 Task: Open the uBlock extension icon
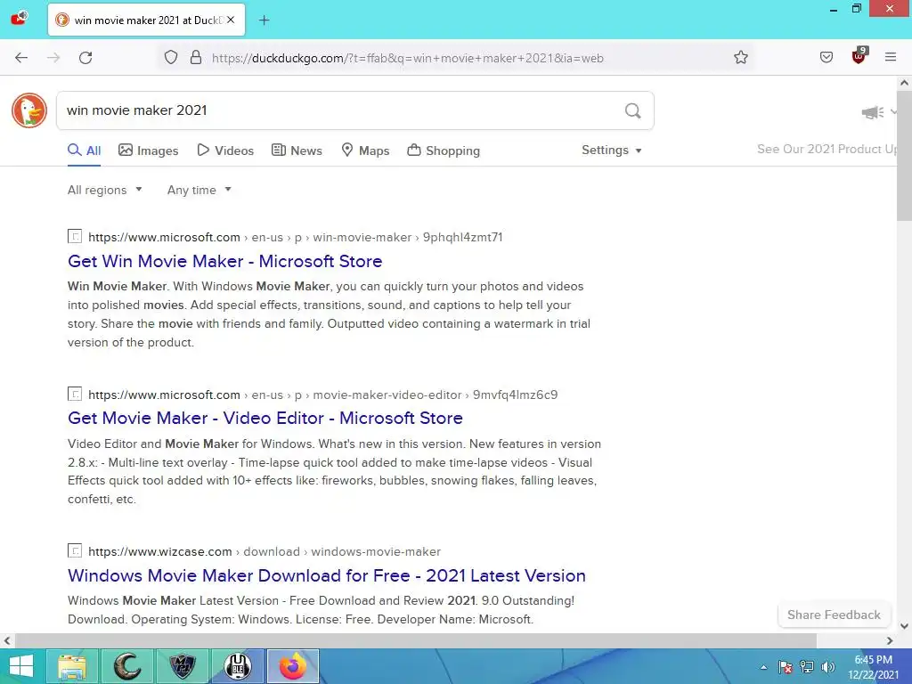tap(859, 56)
